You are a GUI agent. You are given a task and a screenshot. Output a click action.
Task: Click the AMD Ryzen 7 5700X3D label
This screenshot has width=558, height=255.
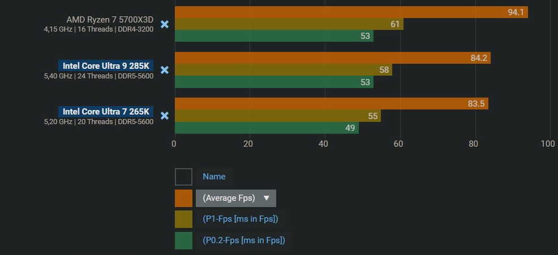pos(110,20)
